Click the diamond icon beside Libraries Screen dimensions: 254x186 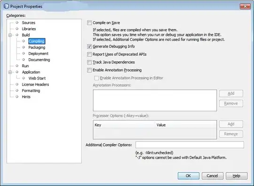17,29
